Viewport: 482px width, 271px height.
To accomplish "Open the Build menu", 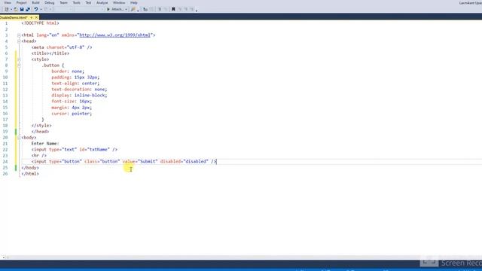I will point(35,3).
